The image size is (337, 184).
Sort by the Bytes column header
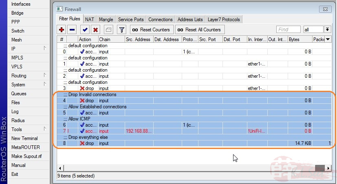[300, 39]
